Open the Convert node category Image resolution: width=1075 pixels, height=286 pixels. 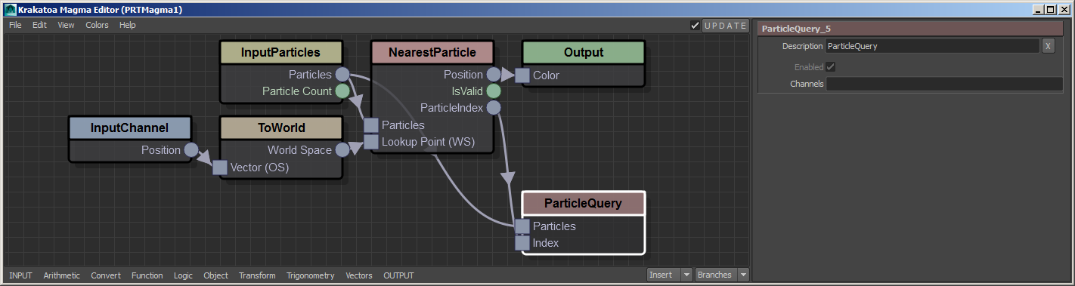(106, 275)
